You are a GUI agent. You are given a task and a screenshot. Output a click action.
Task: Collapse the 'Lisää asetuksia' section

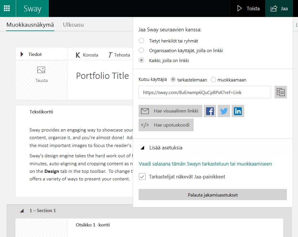pyautogui.click(x=142, y=148)
